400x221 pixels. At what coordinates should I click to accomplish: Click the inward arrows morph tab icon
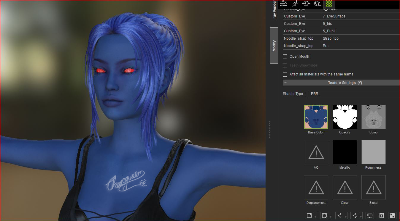click(306, 3)
